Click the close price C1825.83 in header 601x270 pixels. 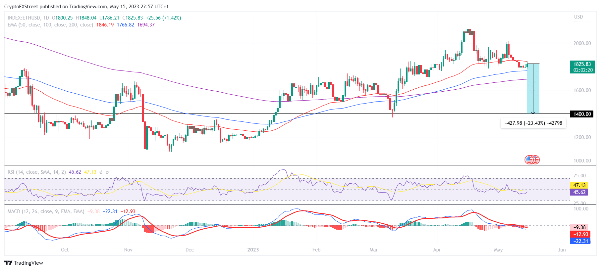[x=133, y=18]
